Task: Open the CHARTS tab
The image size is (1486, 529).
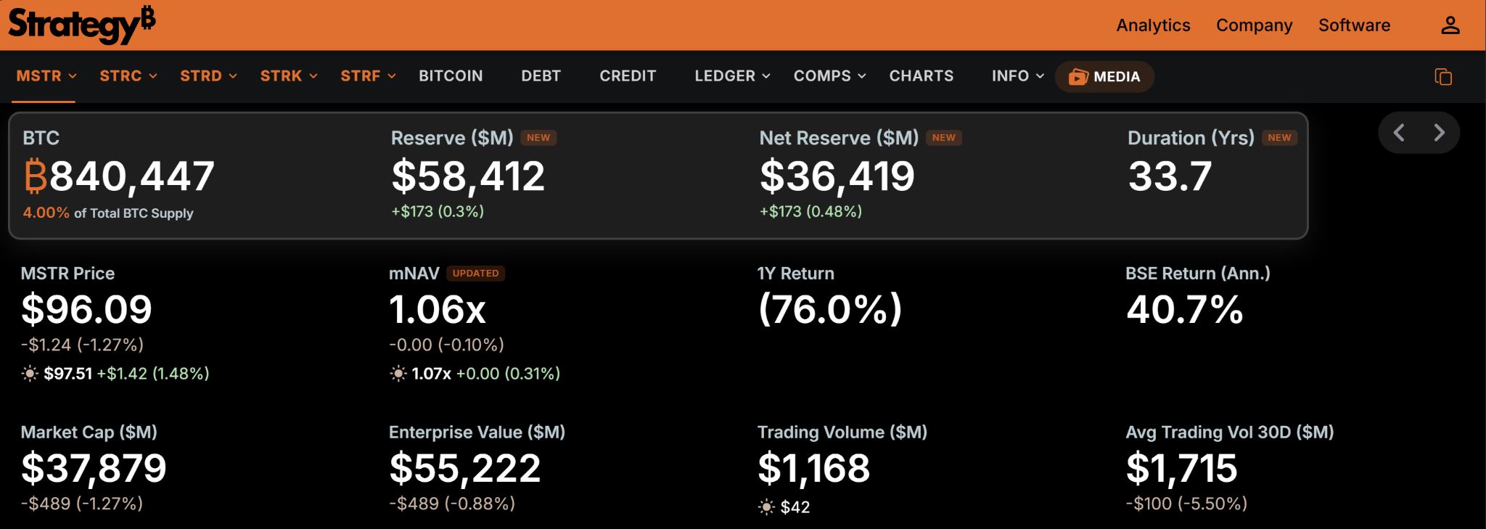Action: [921, 75]
